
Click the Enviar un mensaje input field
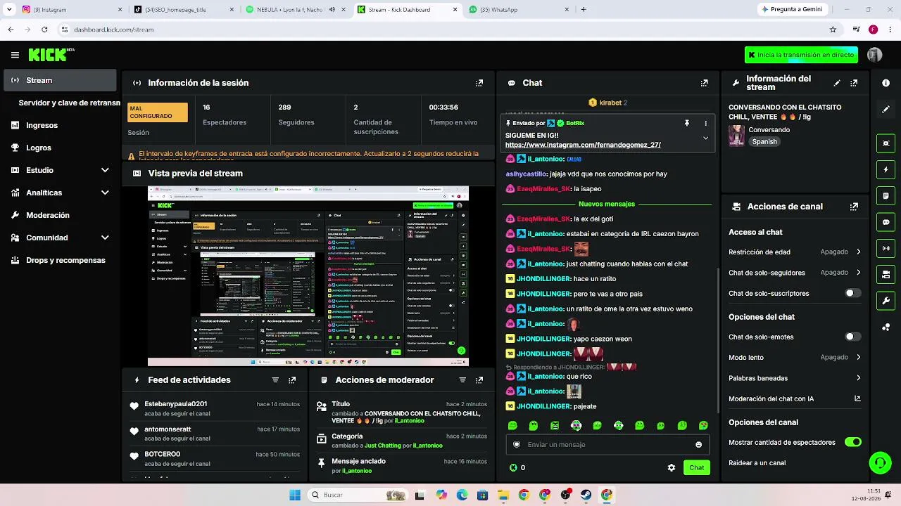(x=607, y=445)
